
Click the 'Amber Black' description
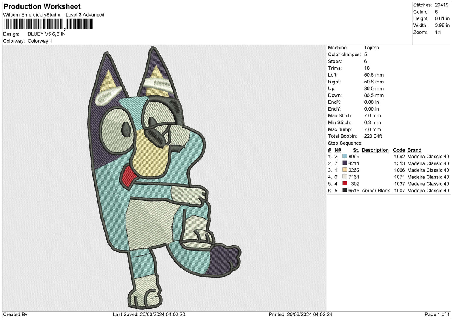pyautogui.click(x=376, y=191)
